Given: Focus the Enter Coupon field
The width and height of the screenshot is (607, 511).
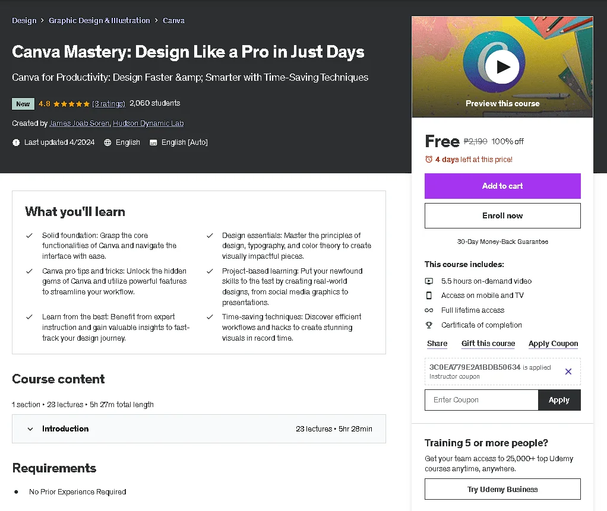Looking at the screenshot, I should (481, 400).
